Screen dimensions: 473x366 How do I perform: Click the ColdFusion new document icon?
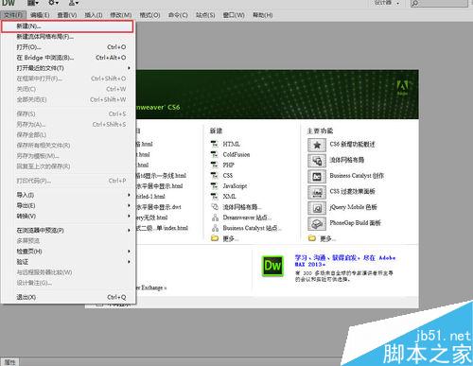coord(215,154)
